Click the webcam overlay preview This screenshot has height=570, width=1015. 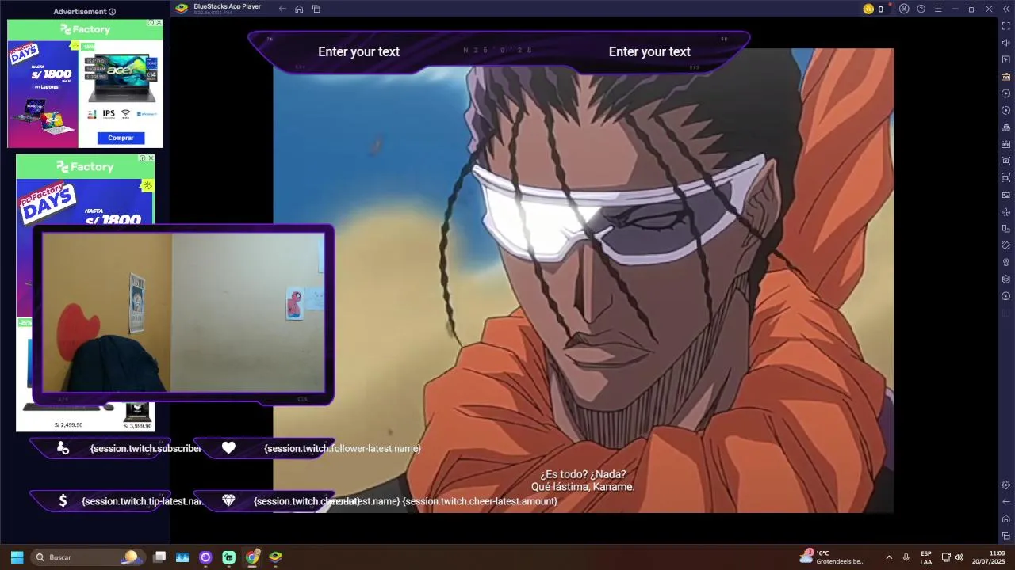pyautogui.click(x=183, y=313)
